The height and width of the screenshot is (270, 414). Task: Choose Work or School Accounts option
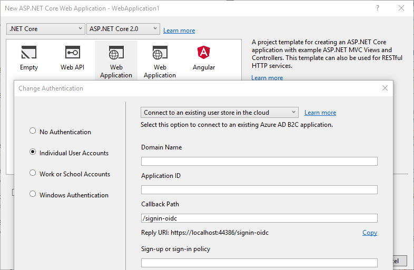point(33,173)
